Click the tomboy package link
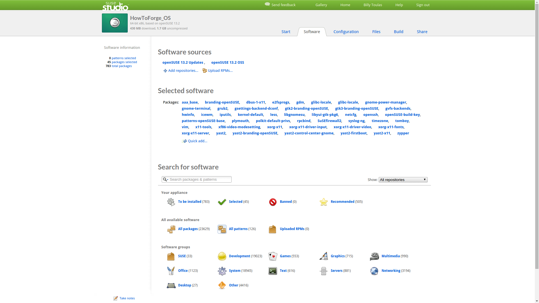Screen dimensions: 539x303 (402, 121)
